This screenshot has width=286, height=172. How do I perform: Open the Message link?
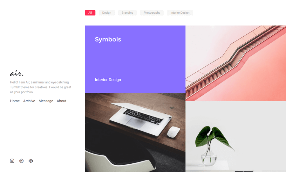(46, 101)
